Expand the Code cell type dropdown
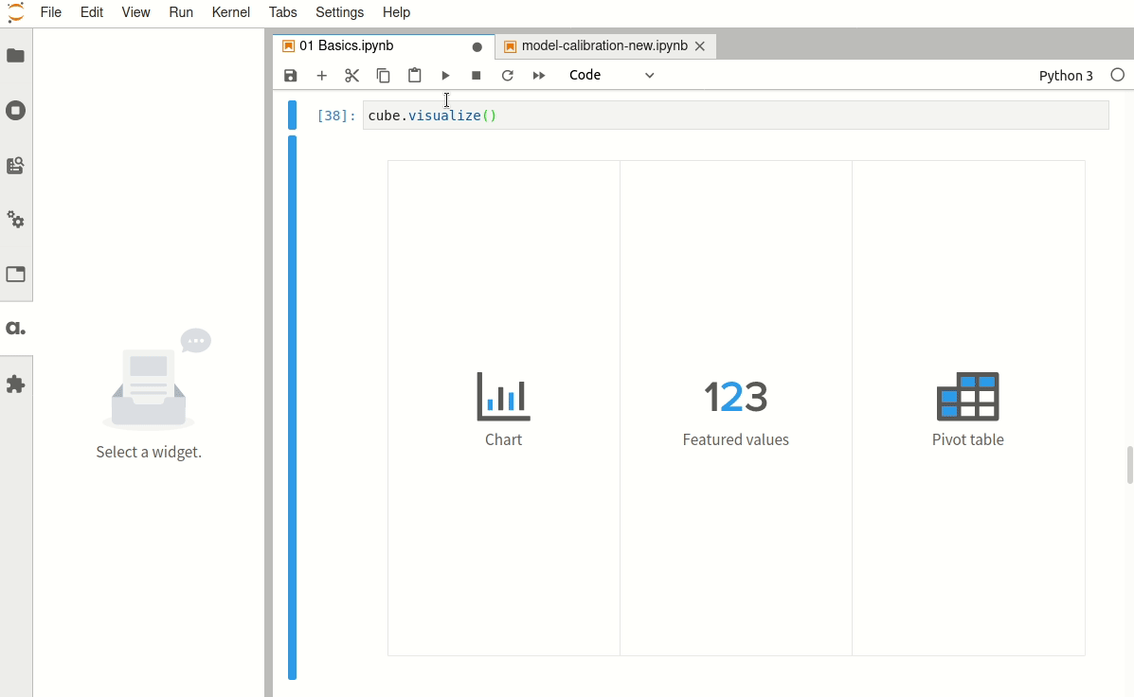The height and width of the screenshot is (697, 1134). 612,75
